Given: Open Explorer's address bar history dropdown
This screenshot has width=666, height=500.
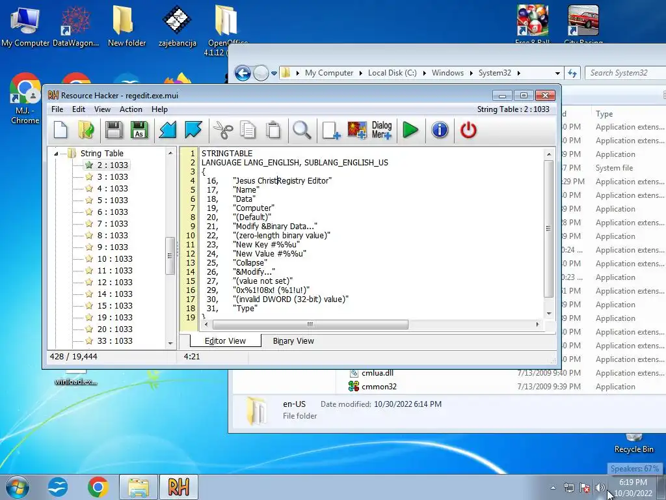Looking at the screenshot, I should [557, 73].
